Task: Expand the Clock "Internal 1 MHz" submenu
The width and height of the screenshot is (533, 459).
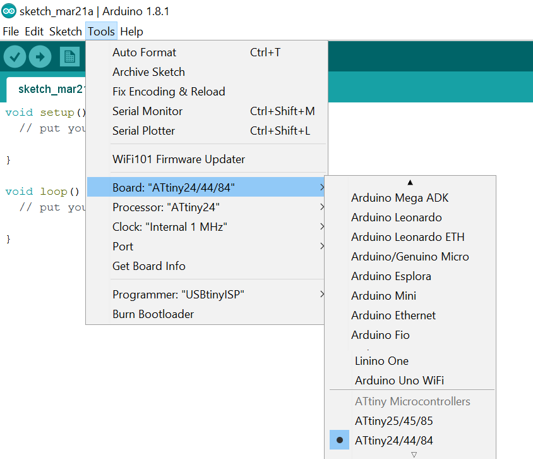Action: (206, 227)
